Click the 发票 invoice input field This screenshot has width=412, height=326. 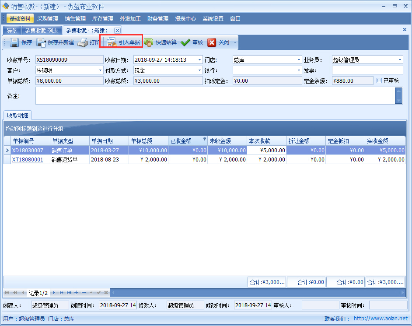click(367, 70)
